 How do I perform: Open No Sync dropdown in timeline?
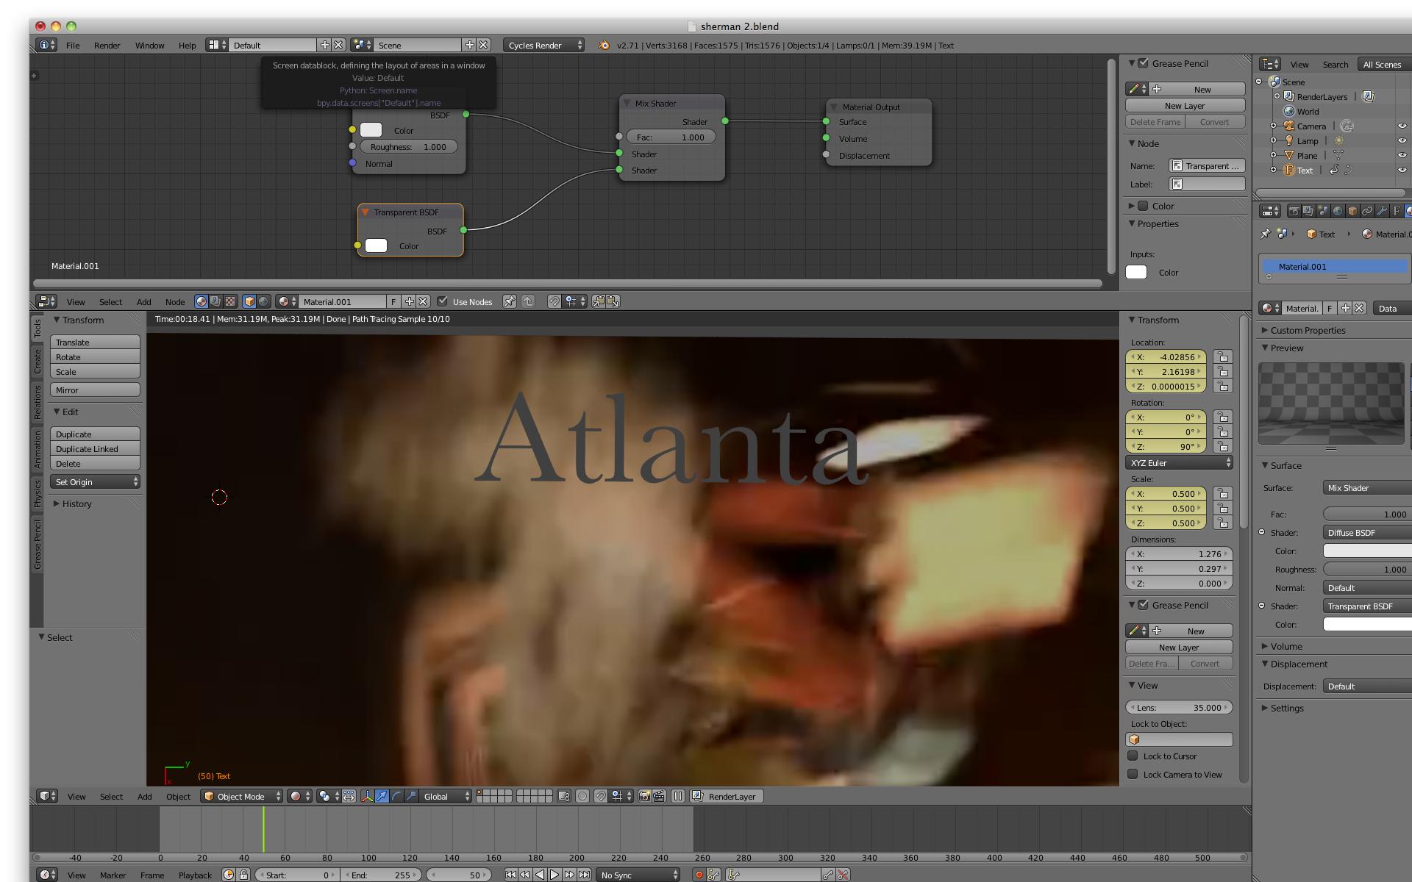638,875
